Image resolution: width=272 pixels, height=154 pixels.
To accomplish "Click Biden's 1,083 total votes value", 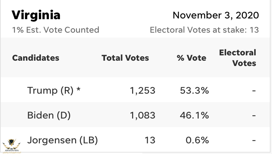I will click(142, 115).
